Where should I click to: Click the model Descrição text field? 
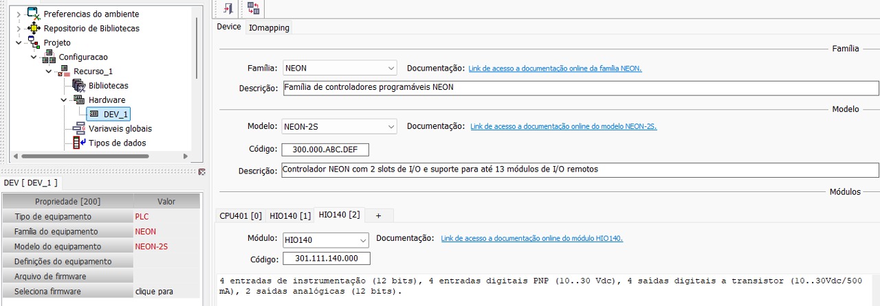point(580,169)
